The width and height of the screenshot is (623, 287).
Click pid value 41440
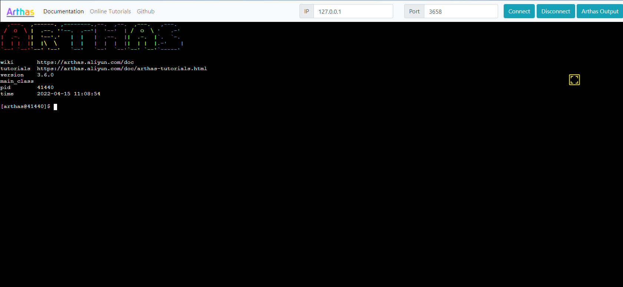click(45, 88)
